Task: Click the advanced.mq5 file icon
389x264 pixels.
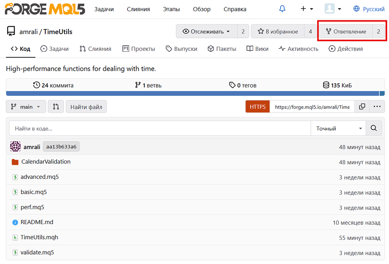Action: pos(15,177)
